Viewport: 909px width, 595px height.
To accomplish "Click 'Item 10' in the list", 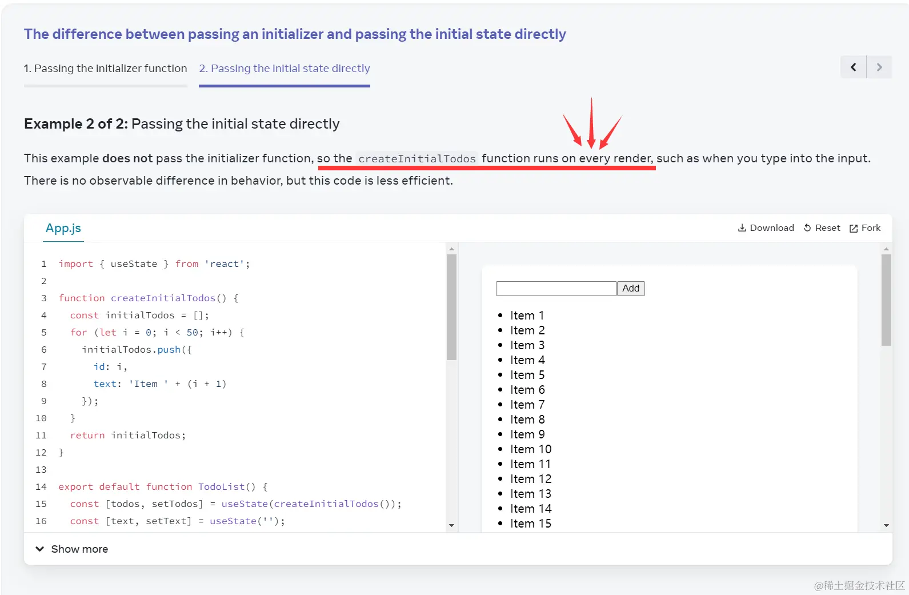I will (x=531, y=449).
